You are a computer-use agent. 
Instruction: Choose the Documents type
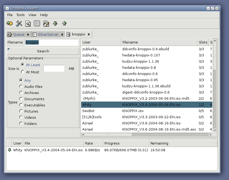(21, 99)
